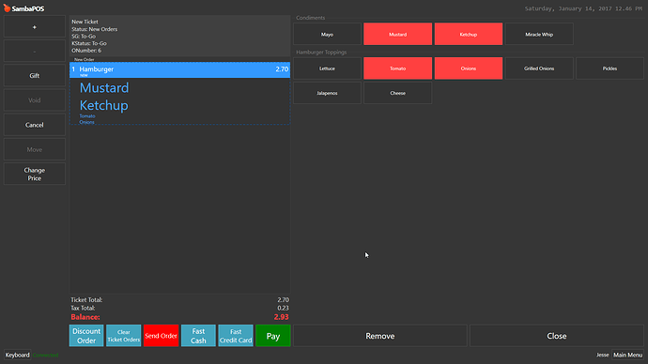
Task: Open the Change Price option
Action: 35,174
